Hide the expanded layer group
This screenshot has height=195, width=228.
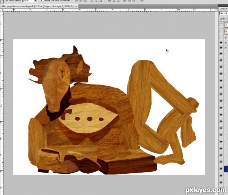[221, 48]
